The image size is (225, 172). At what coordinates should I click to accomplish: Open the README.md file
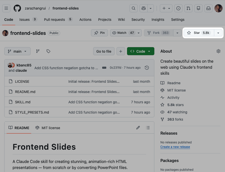[x=25, y=92]
